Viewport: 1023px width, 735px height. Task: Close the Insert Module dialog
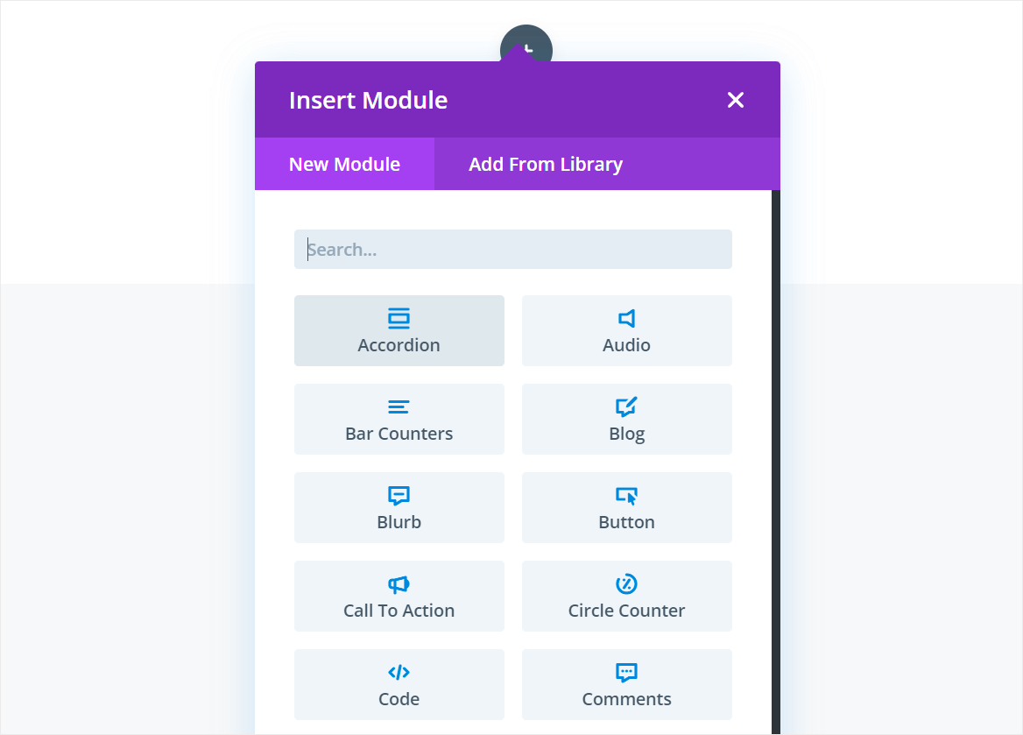[x=735, y=100]
